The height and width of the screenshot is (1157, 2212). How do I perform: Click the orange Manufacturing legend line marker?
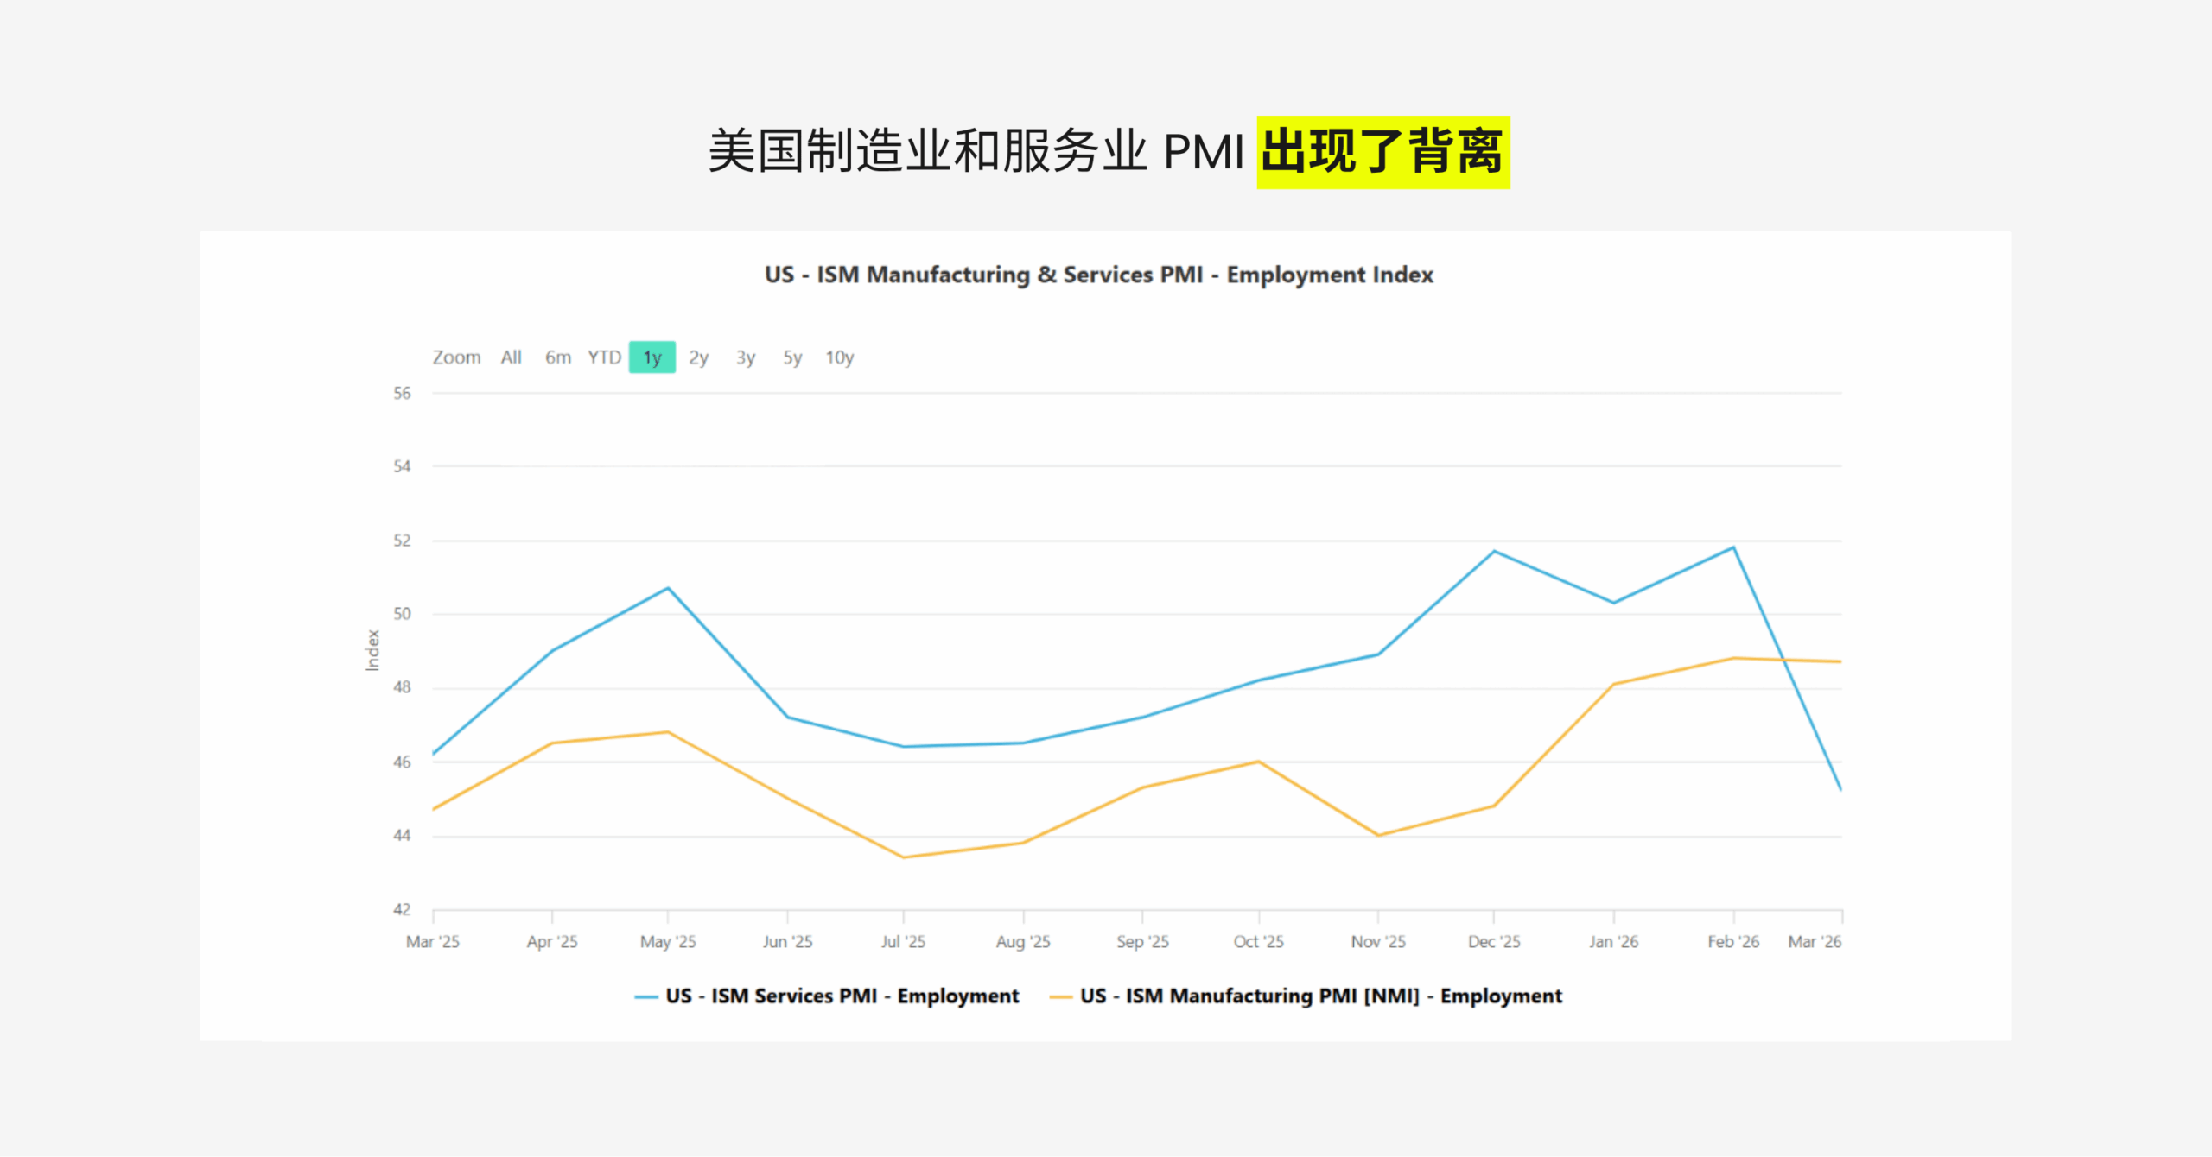[1060, 996]
